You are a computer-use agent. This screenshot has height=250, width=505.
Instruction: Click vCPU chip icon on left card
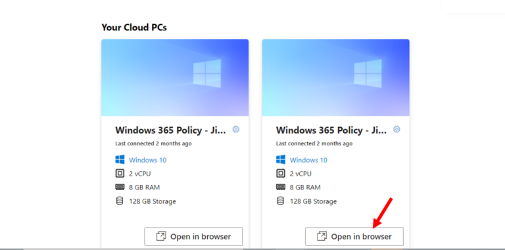(x=120, y=174)
